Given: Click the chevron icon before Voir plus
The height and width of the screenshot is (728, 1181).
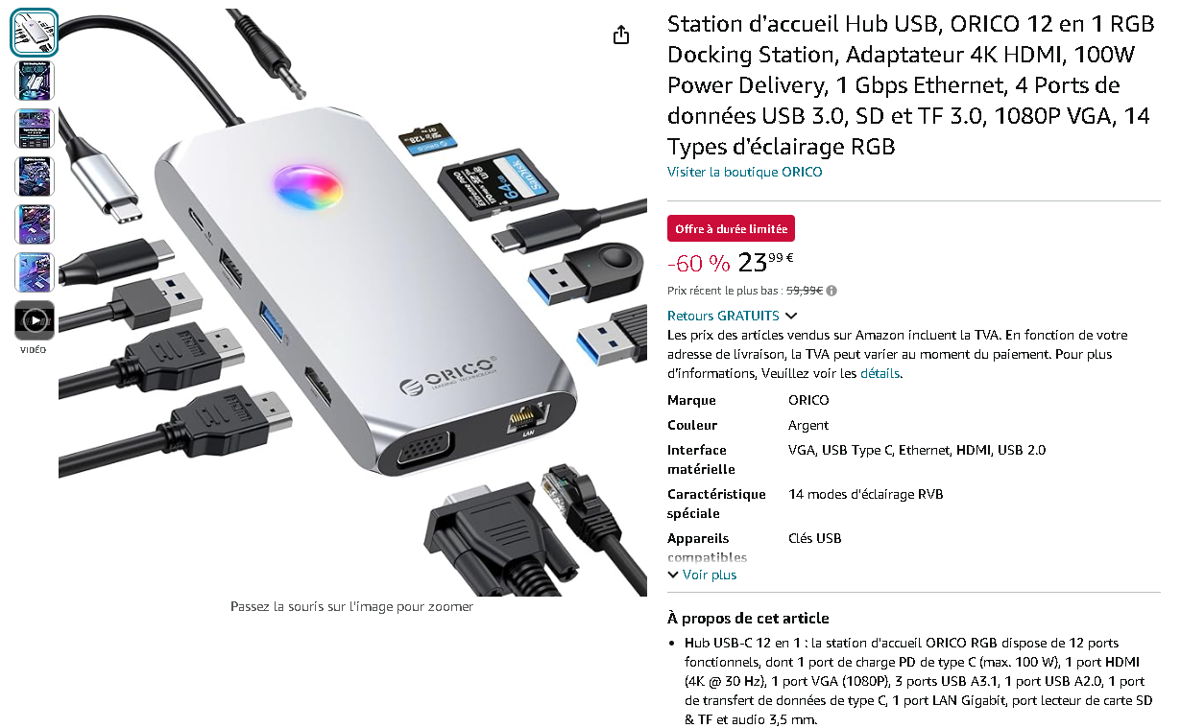Looking at the screenshot, I should pyautogui.click(x=673, y=575).
